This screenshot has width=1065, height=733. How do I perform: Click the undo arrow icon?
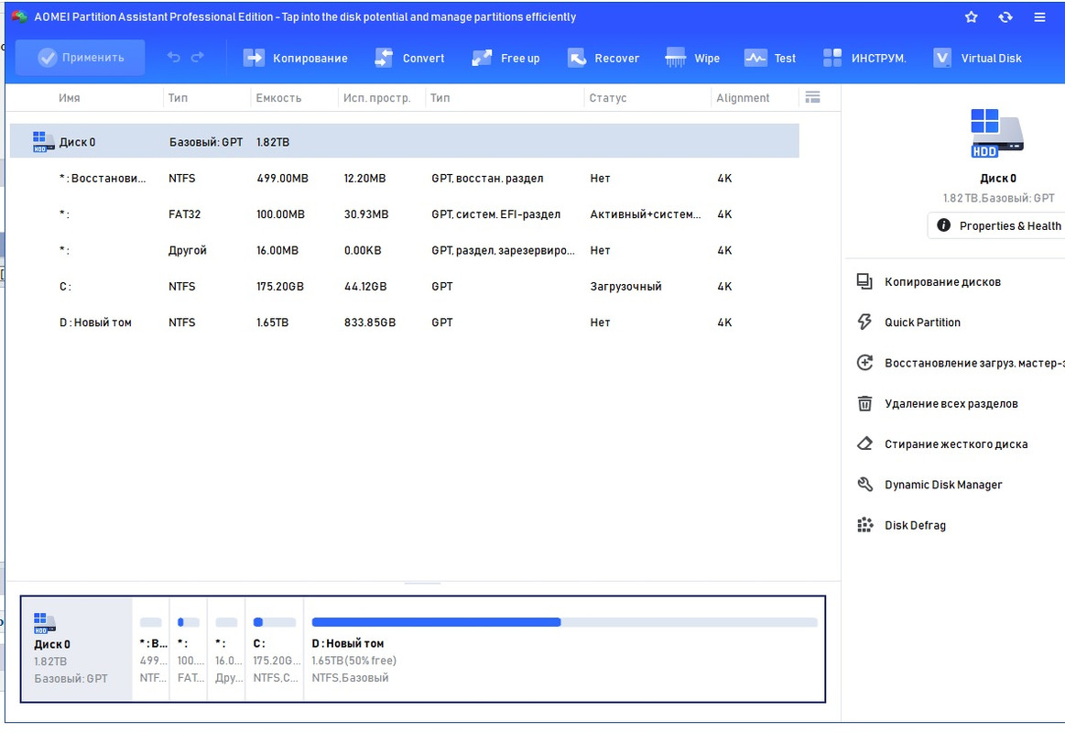coord(174,58)
